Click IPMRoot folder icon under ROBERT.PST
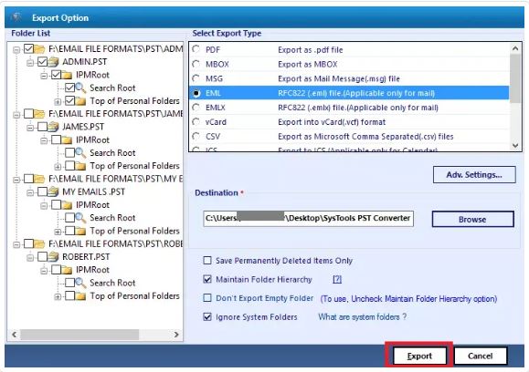 point(67,270)
